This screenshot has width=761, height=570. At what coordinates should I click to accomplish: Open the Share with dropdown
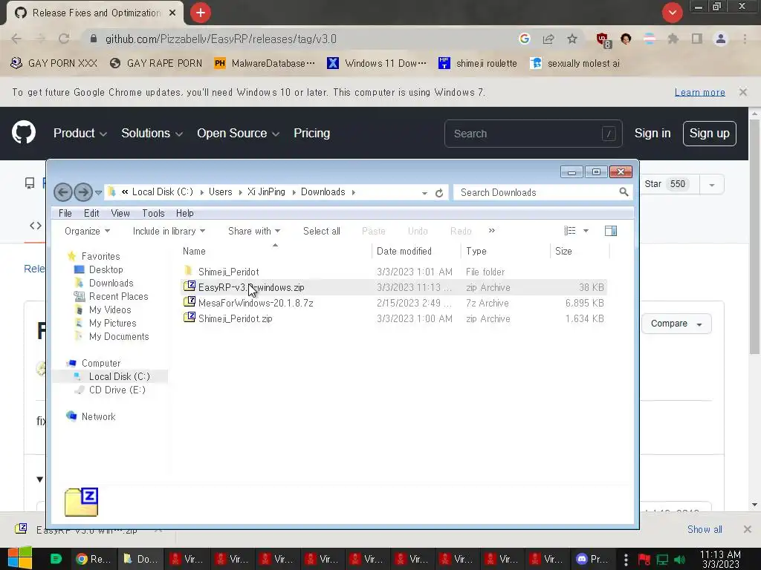coord(254,232)
